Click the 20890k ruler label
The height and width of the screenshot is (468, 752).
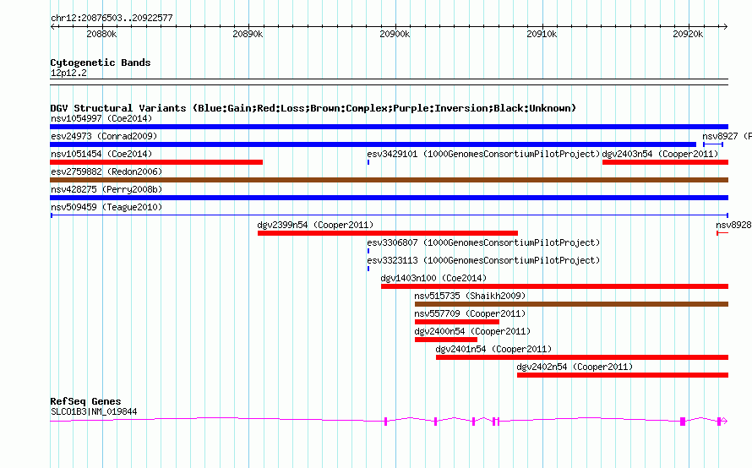coord(248,34)
